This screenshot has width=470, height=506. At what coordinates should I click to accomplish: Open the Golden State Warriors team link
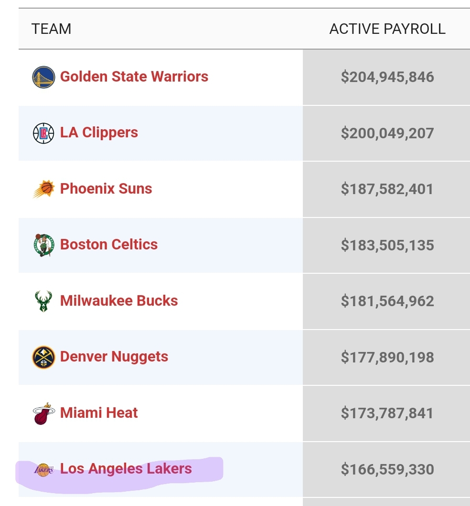[134, 77]
